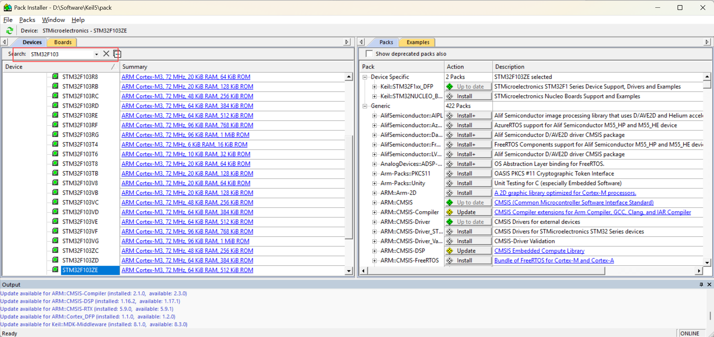Viewport: 714px width, 337px height.
Task: Open the CMSIS Embedded Compute Library link
Action: (539, 251)
